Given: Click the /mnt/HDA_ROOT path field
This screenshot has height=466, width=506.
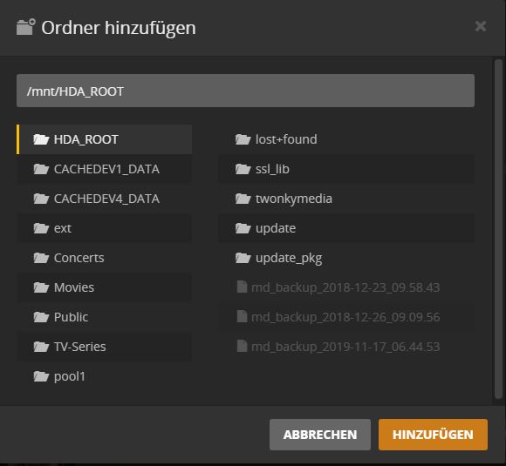Looking at the screenshot, I should (x=245, y=91).
